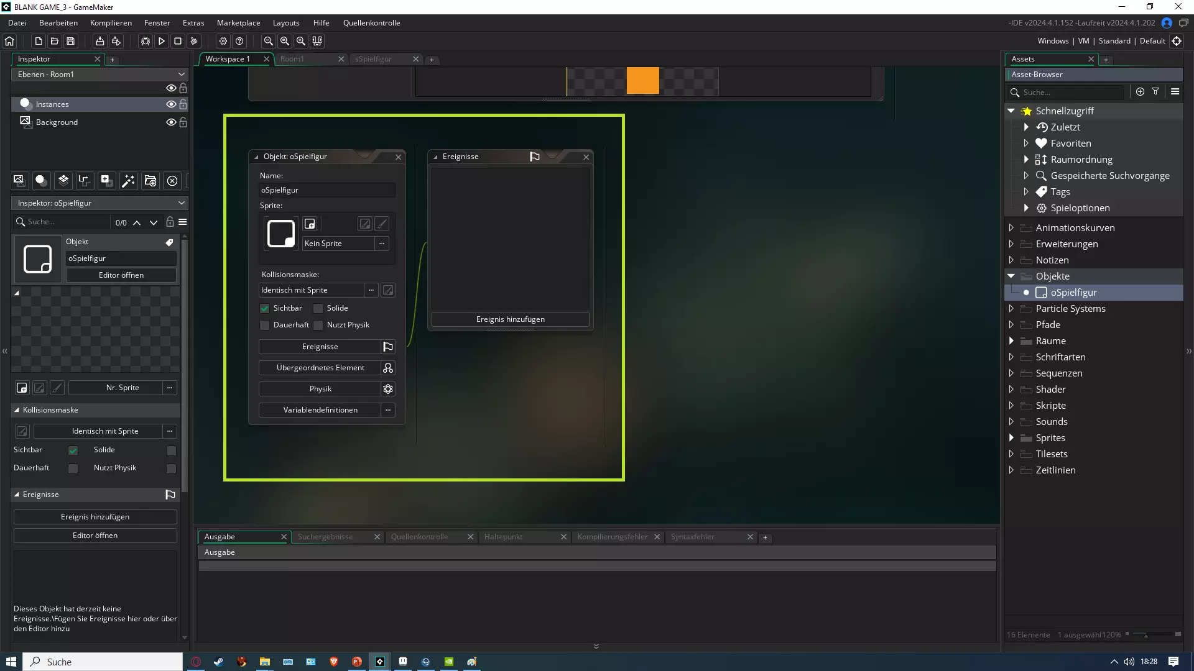
Task: Click the Home start page icon
Action: coord(9,41)
